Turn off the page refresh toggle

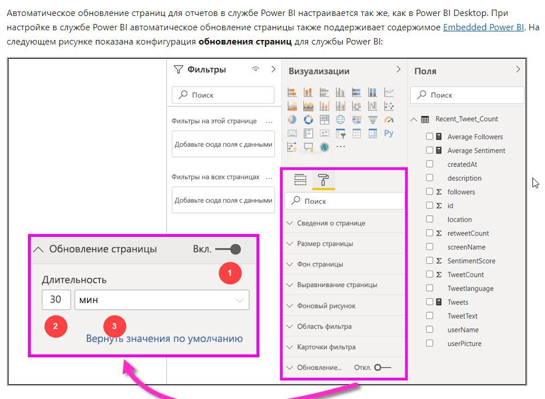[x=228, y=249]
